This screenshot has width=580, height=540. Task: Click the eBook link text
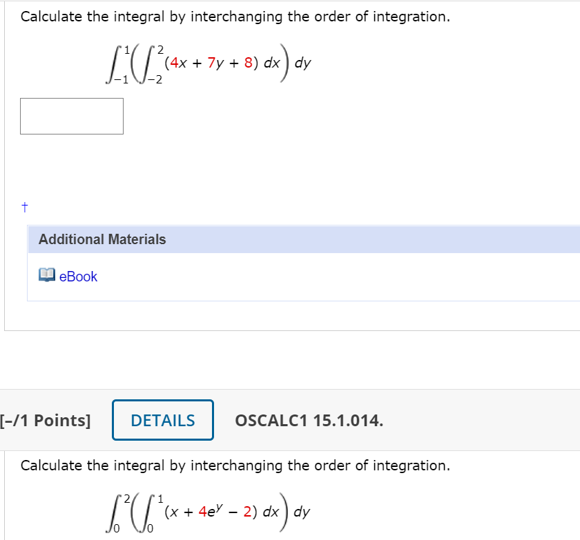pos(78,277)
